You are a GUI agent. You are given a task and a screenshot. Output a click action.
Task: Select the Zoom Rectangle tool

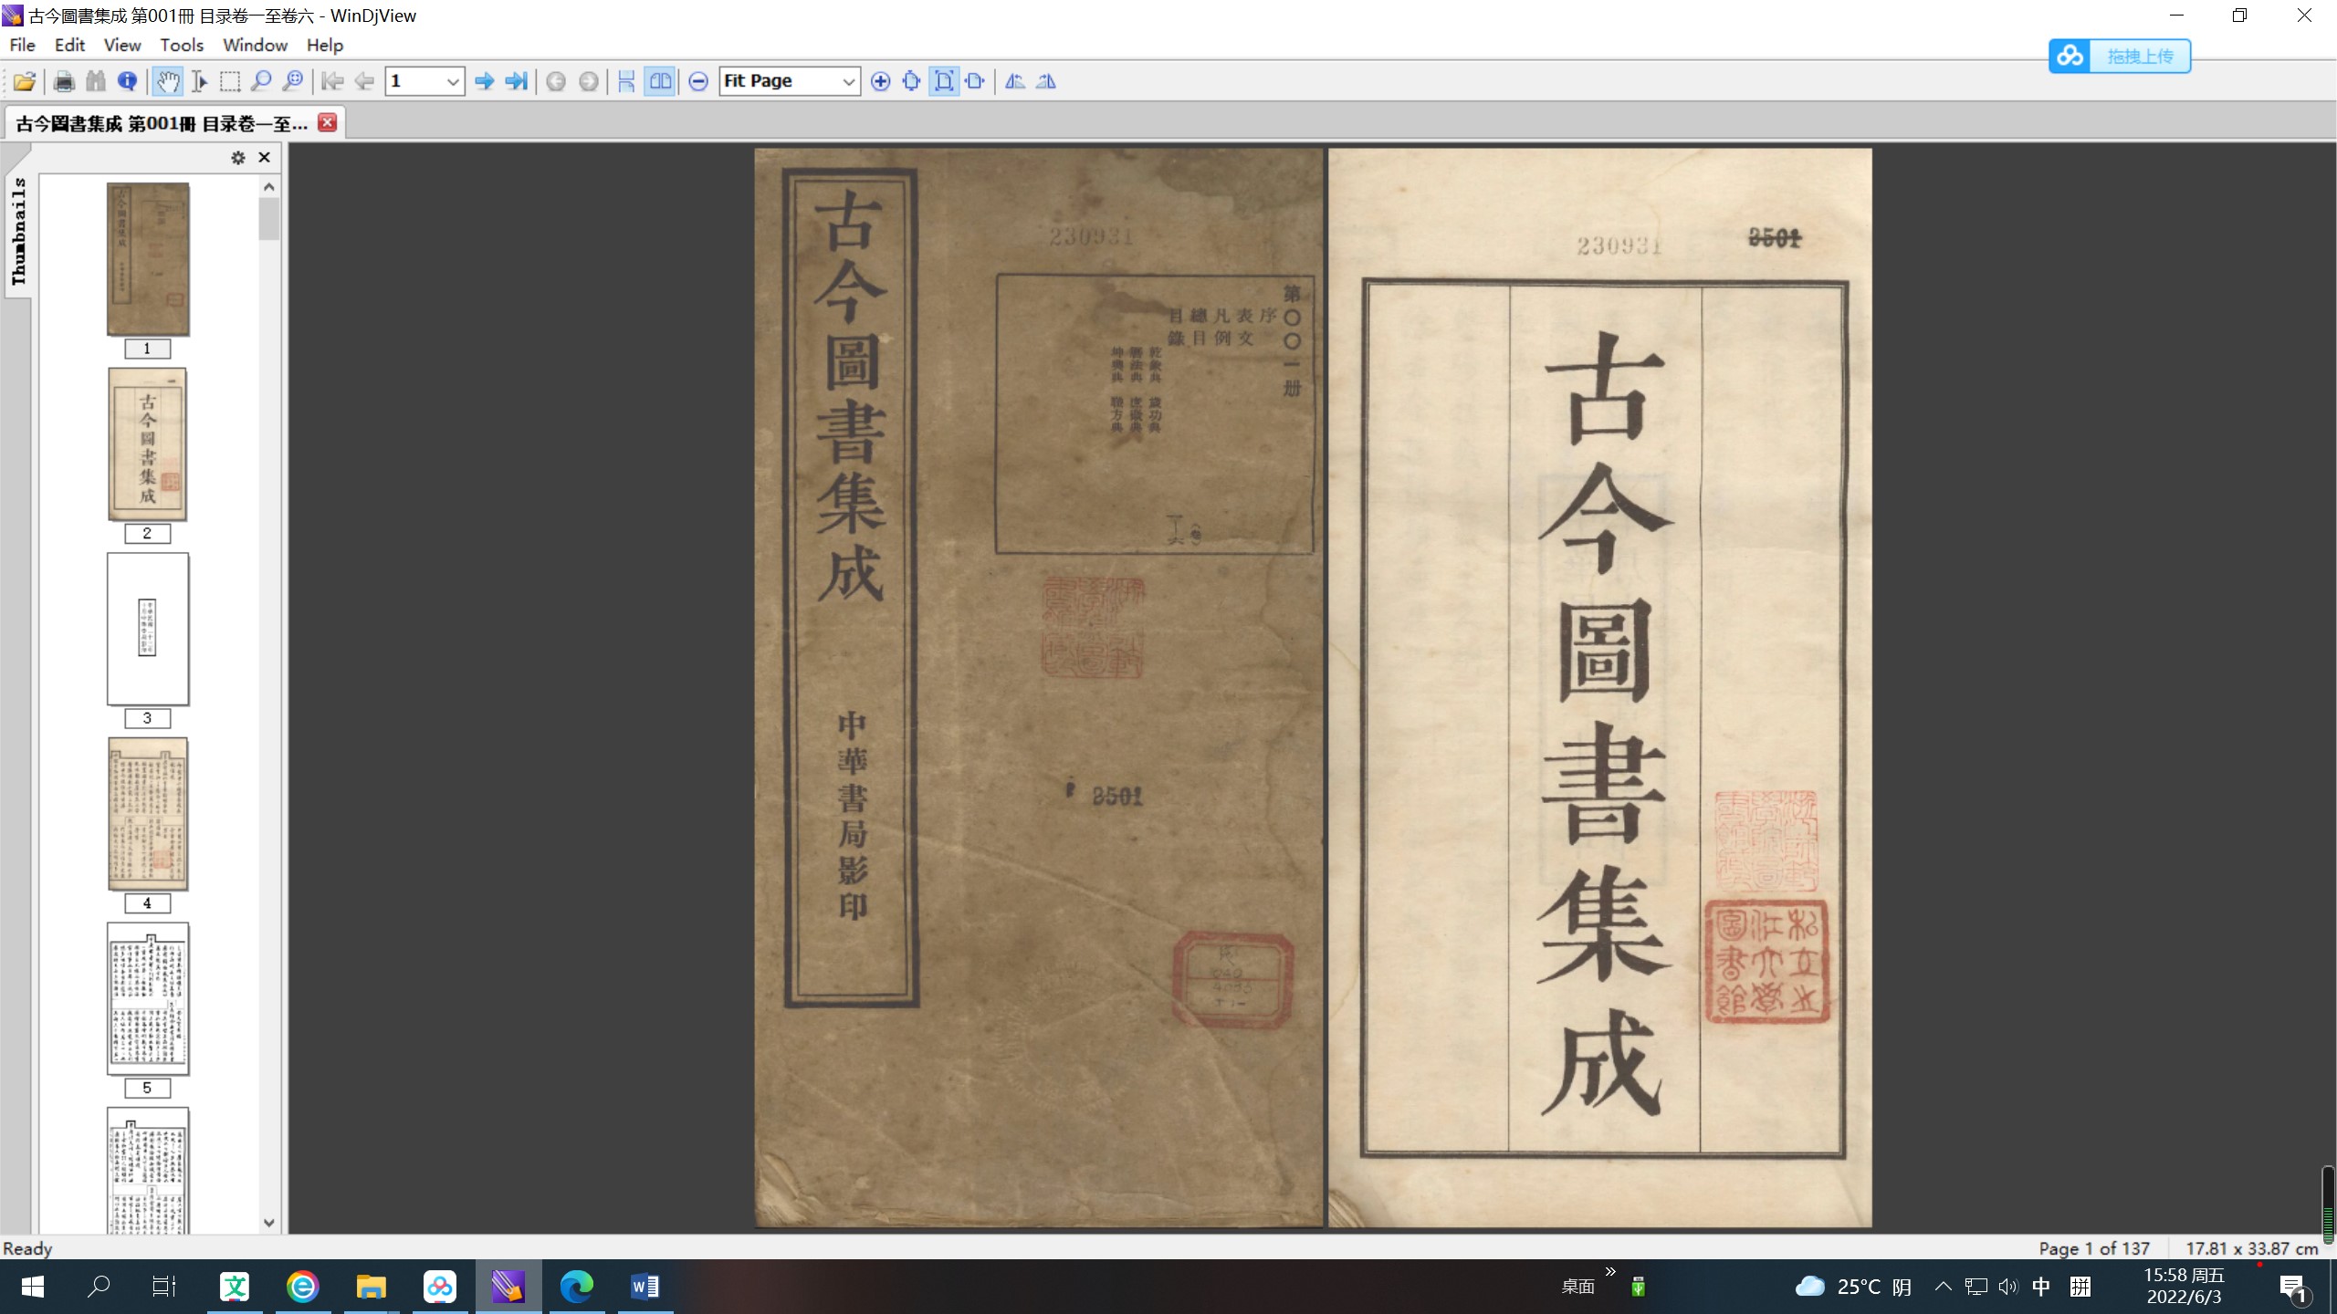click(293, 81)
